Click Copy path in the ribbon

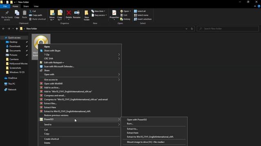point(35,15)
